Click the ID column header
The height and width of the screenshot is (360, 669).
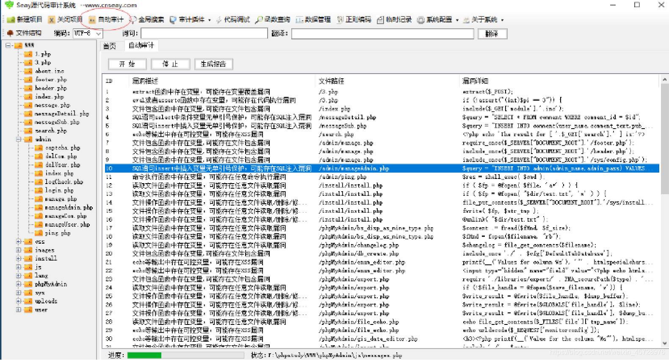[x=117, y=81]
